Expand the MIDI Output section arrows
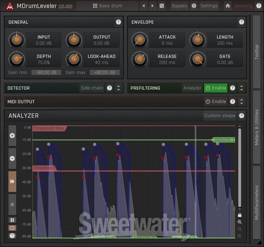The width and height of the screenshot is (264, 247). [241, 101]
